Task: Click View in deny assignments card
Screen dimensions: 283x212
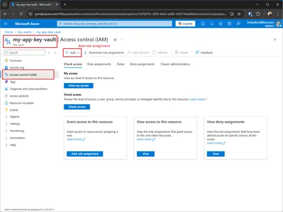Action: pos(216,154)
